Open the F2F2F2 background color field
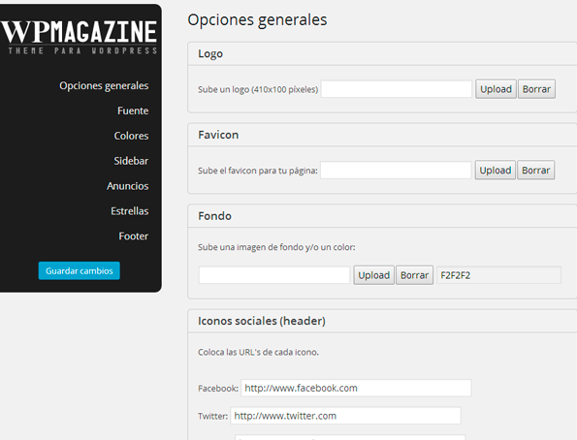This screenshot has height=440, width=577. click(498, 275)
